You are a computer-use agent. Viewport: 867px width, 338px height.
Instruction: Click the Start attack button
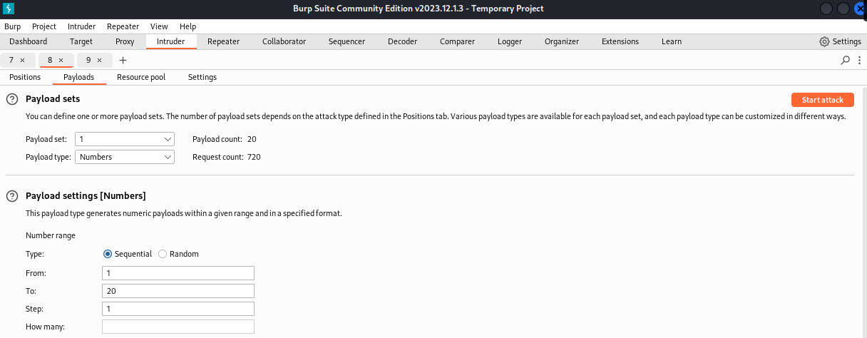(822, 100)
